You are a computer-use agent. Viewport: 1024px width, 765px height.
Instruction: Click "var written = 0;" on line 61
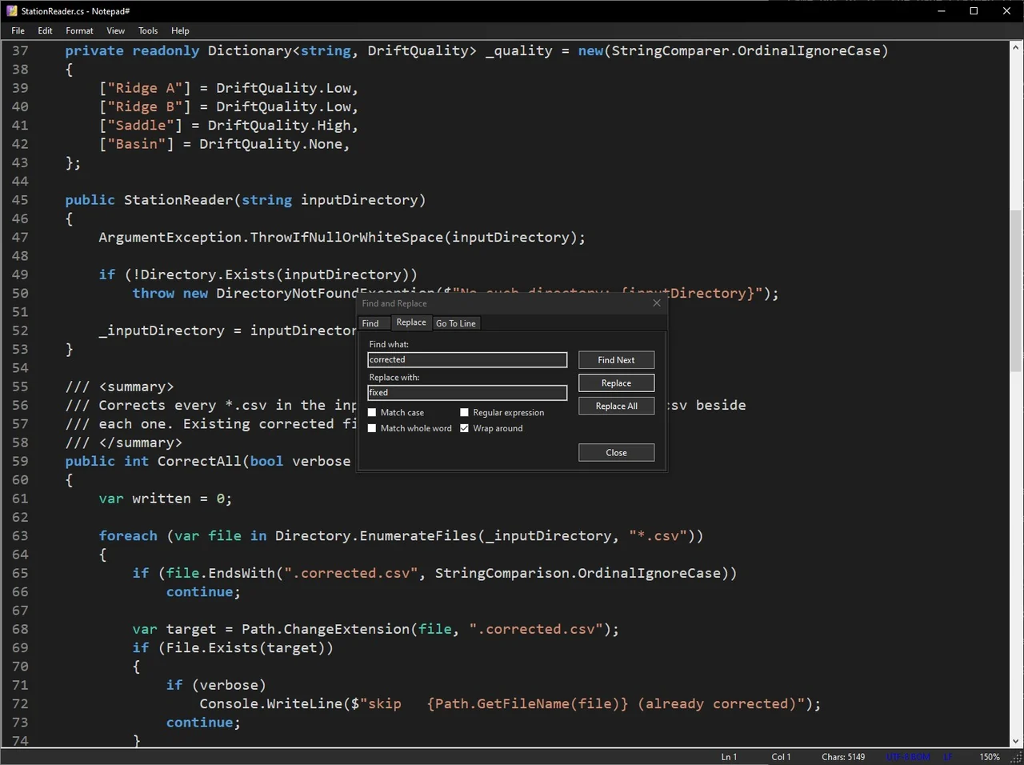click(166, 499)
